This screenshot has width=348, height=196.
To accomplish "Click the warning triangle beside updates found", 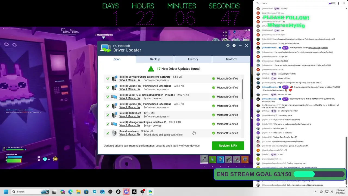I will tap(151, 69).
